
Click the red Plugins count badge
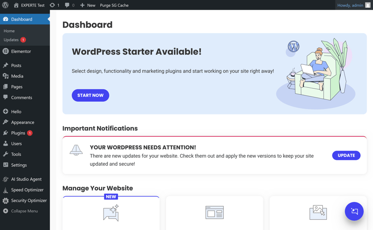click(30, 133)
